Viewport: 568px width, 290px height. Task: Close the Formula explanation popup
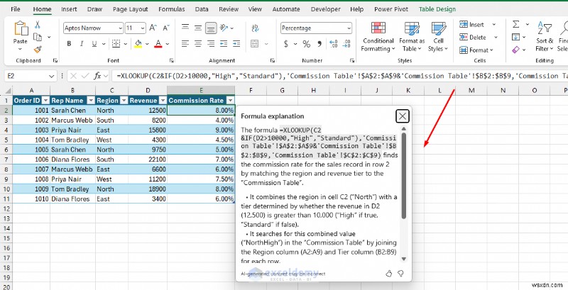point(403,116)
